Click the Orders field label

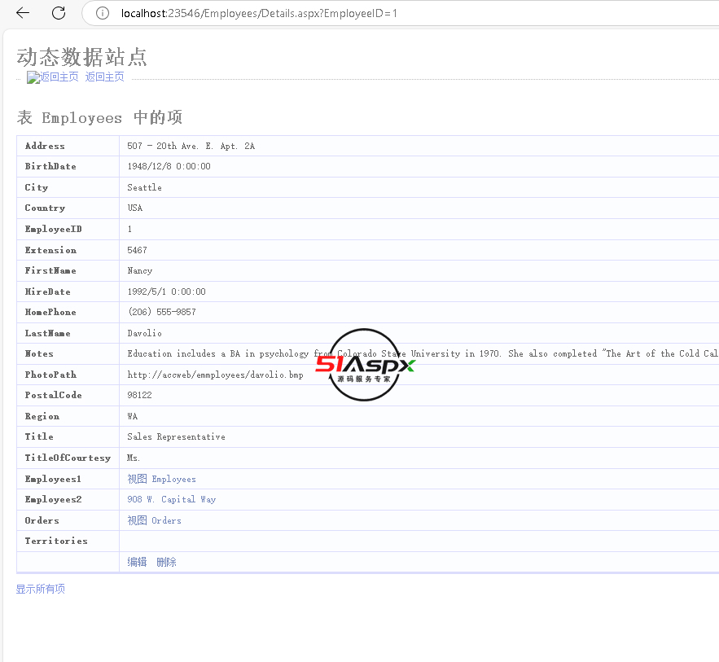[x=42, y=520]
